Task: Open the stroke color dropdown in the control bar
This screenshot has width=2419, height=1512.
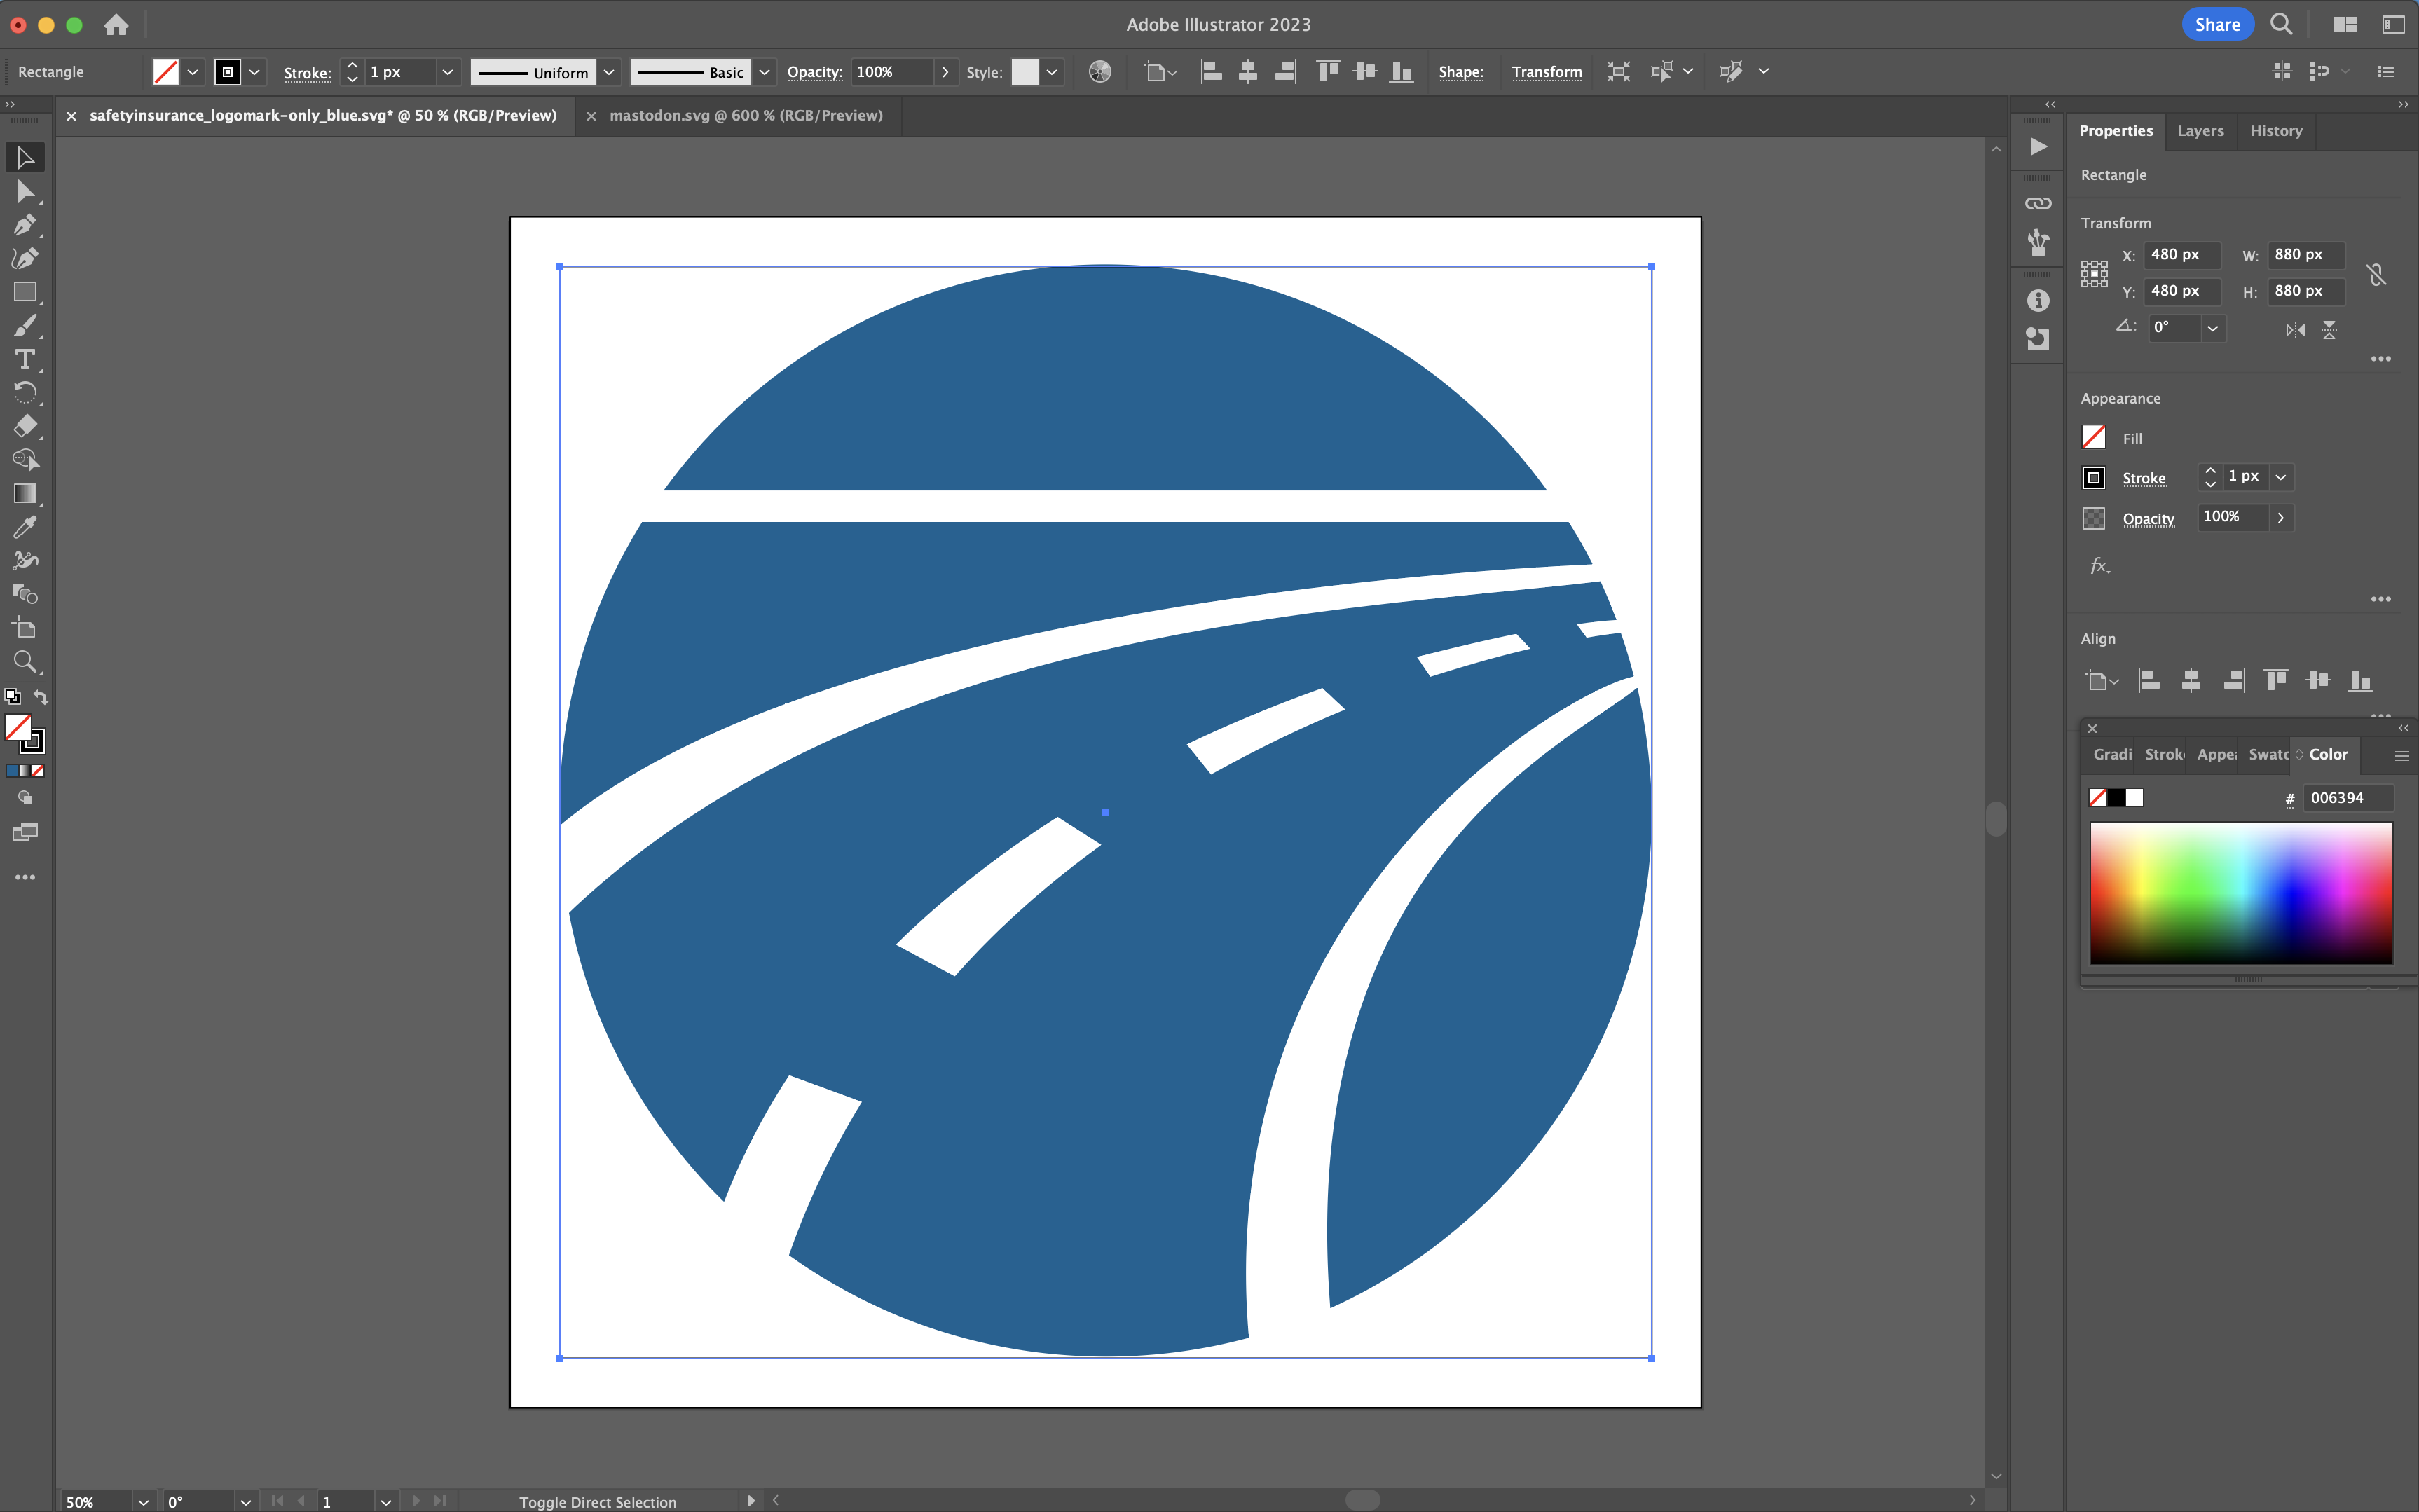Action: [x=254, y=72]
